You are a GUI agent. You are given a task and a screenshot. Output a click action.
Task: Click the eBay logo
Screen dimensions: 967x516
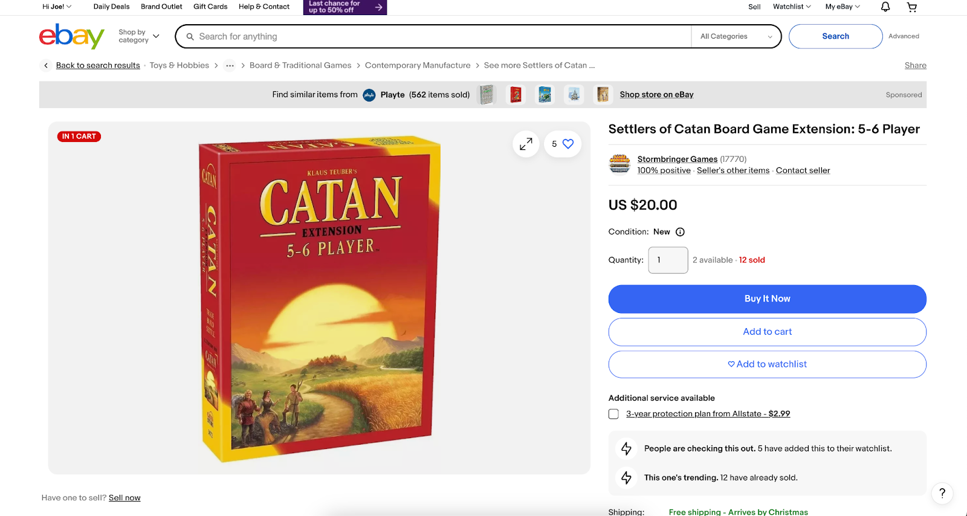(71, 36)
